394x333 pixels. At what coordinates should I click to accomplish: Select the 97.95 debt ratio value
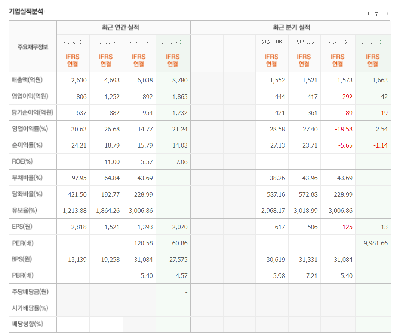(79, 178)
